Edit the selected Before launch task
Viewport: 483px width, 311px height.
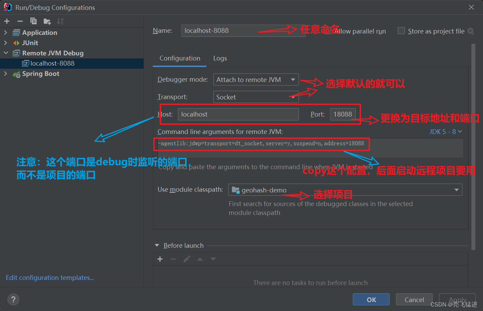click(x=187, y=259)
